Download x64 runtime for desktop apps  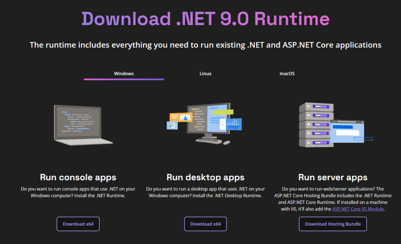[x=205, y=224]
